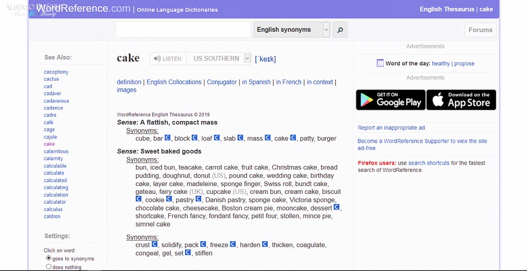Click the 'cacophony' See Also link

pyautogui.click(x=56, y=72)
